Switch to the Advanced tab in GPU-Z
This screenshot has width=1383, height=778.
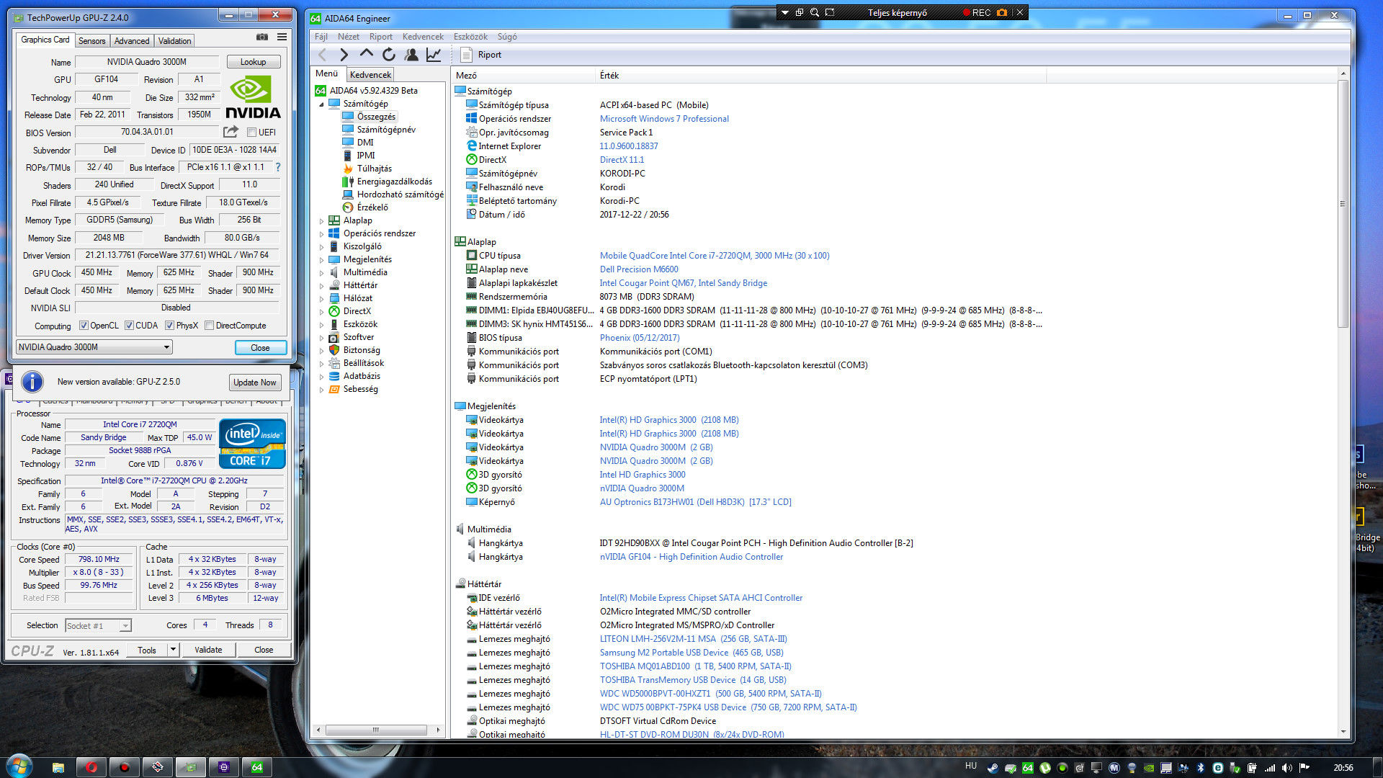pos(132,41)
